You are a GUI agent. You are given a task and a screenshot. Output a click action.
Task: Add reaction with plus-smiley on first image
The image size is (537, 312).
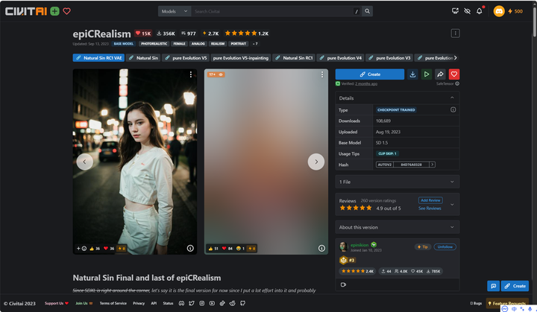pos(81,249)
